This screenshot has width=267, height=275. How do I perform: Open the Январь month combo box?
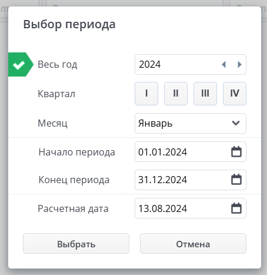pyautogui.click(x=191, y=123)
